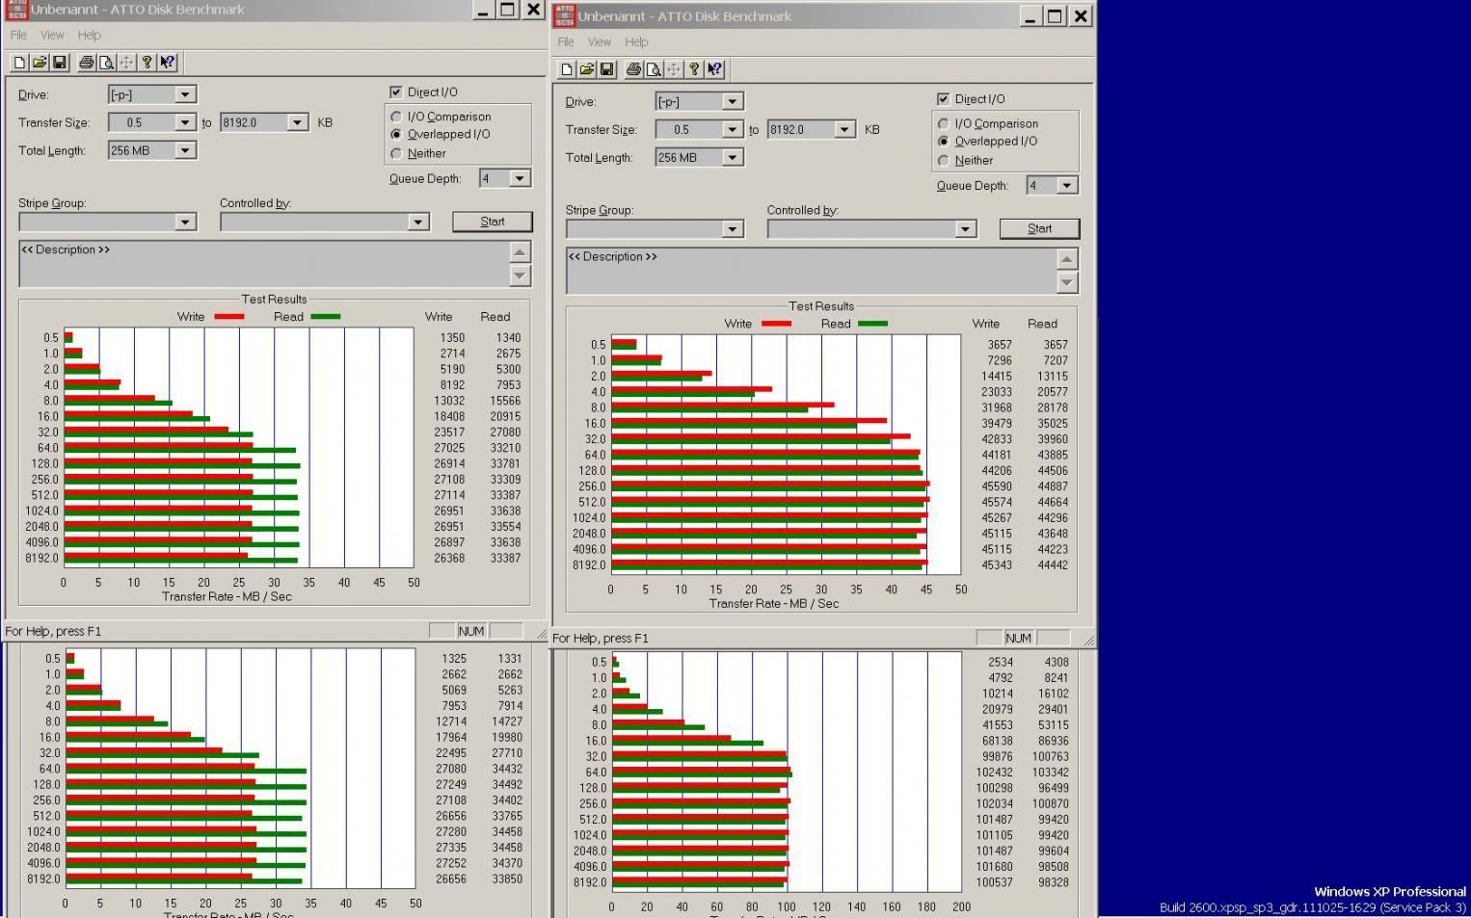Open Transfer Size 0.5 dropdown in left window

[185, 122]
